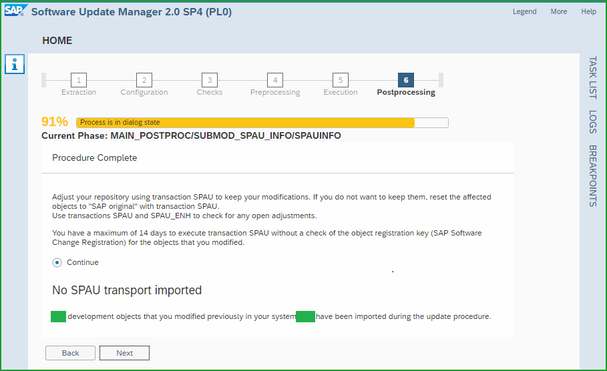Click the '14 days' SPAU notice paragraph
The image size is (607, 371).
[x=267, y=238]
